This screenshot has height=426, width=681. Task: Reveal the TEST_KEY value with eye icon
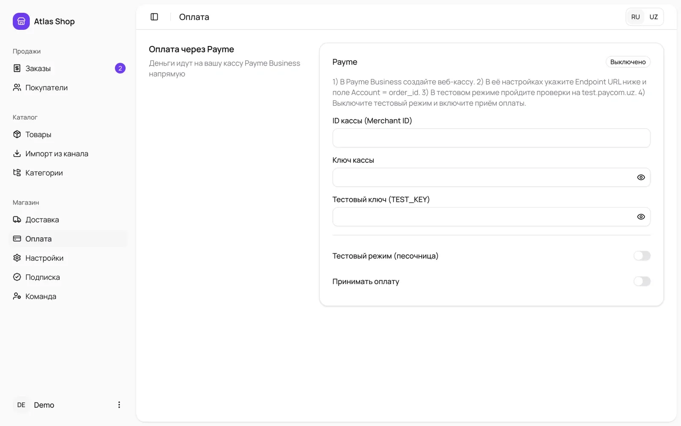(x=641, y=217)
